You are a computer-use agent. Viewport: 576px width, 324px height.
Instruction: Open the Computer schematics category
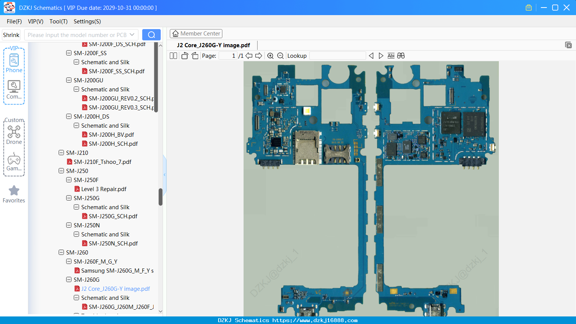coord(14,90)
